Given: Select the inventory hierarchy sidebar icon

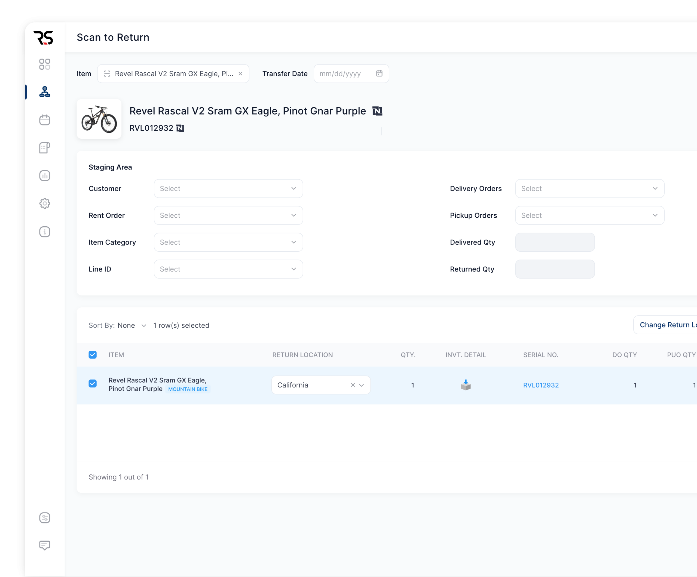Looking at the screenshot, I should click(x=44, y=92).
